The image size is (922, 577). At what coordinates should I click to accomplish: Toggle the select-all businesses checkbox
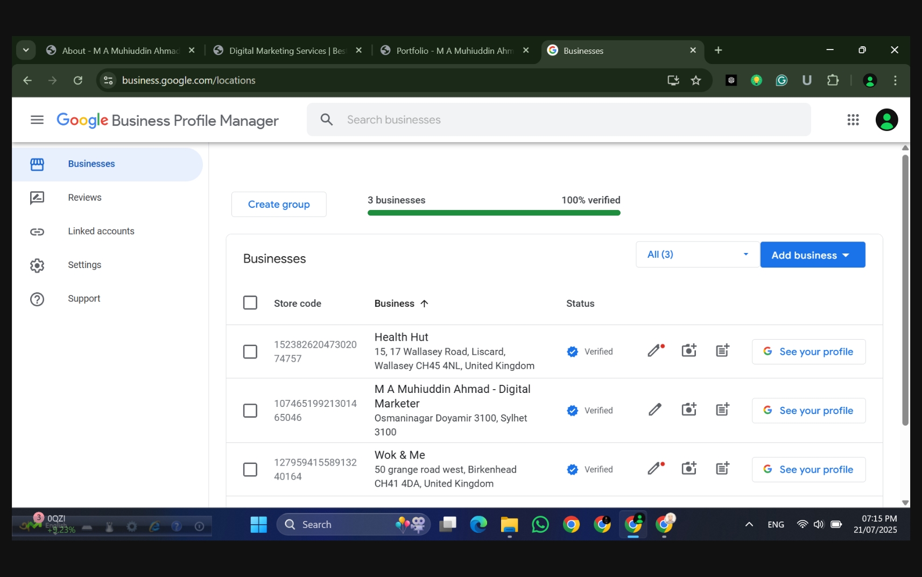(x=250, y=302)
